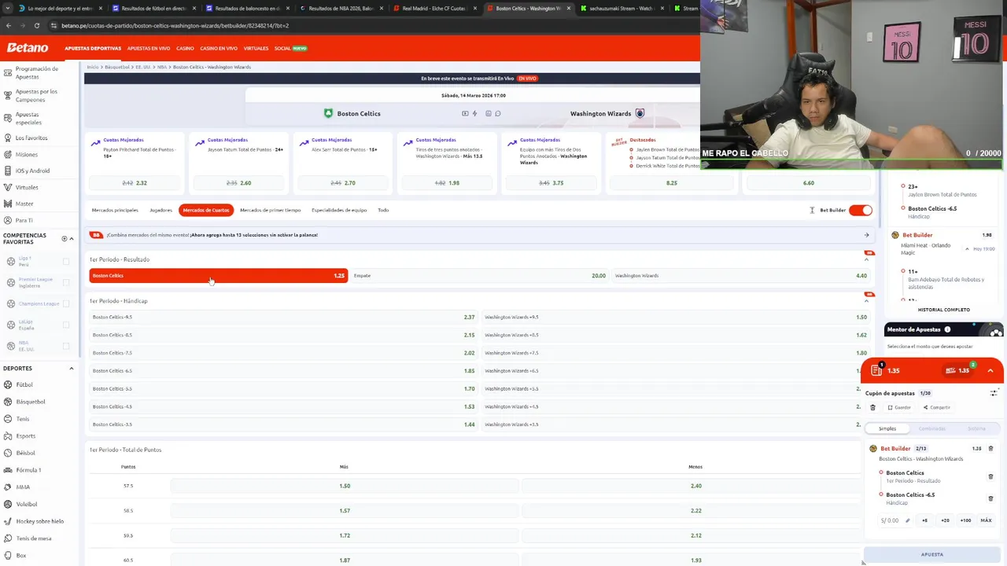The image size is (1007, 566).
Task: Open Programación de Apuestas icon
Action: 7,72
